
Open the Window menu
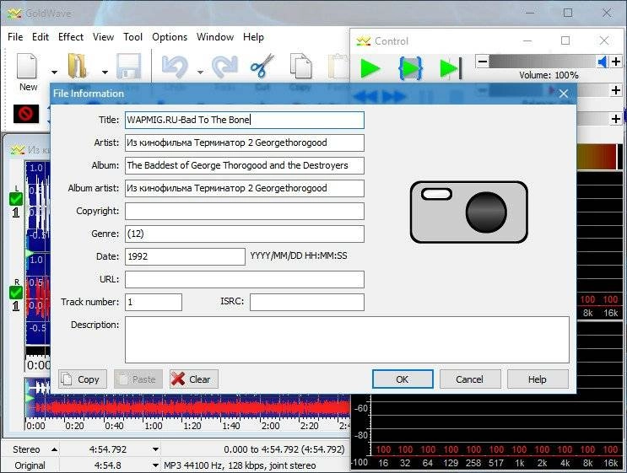coord(215,37)
